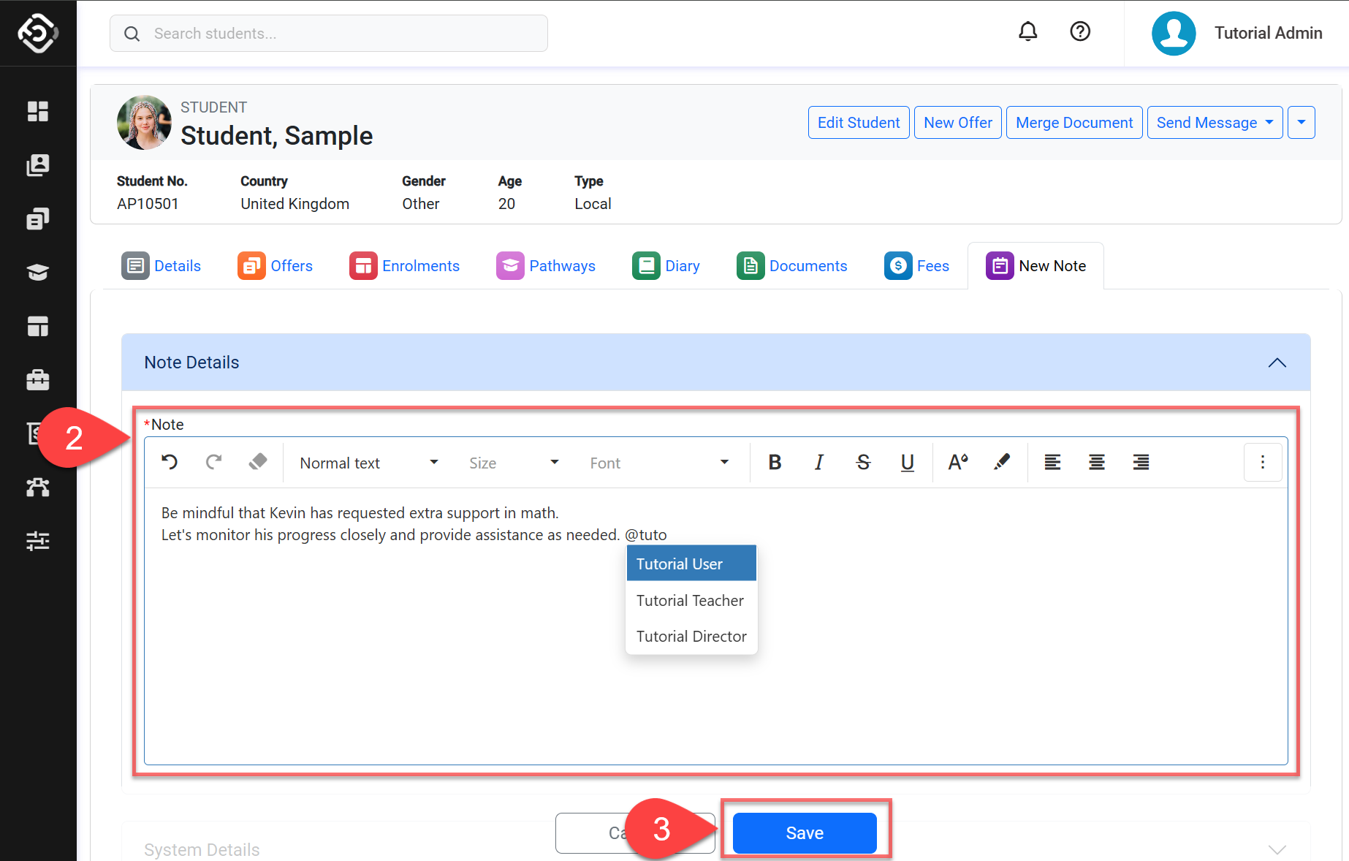Image resolution: width=1349 pixels, height=861 pixels.
Task: Click the briefcase icon in sidebar
Action: 38,379
